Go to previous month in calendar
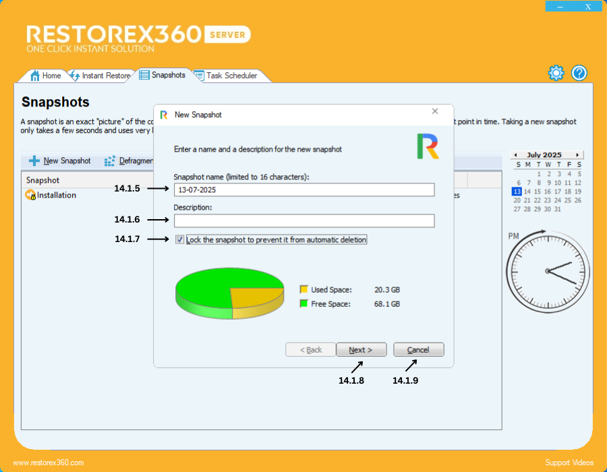607x472 pixels. click(x=515, y=155)
